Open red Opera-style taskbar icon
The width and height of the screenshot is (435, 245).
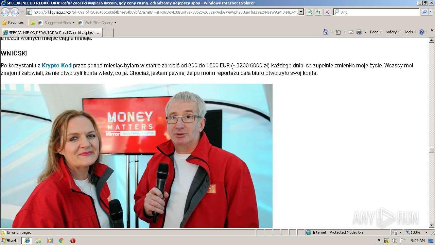coord(73,241)
